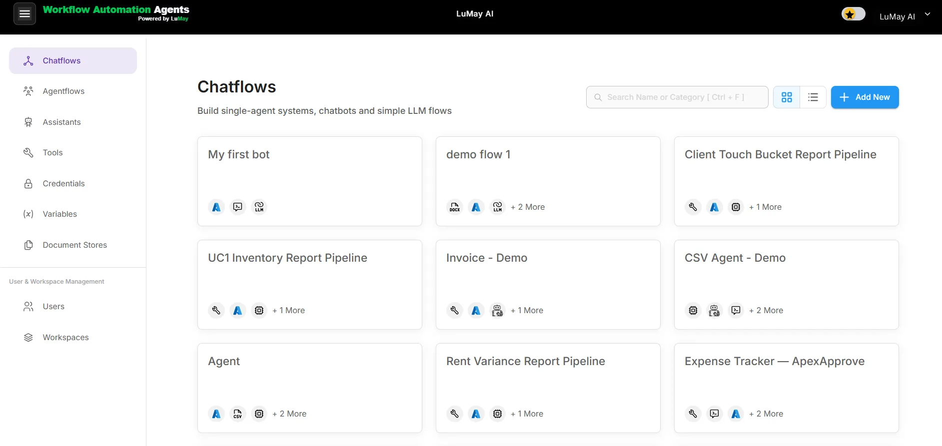Click '+ 2 More' on CSV Agent - Demo

[x=766, y=310]
